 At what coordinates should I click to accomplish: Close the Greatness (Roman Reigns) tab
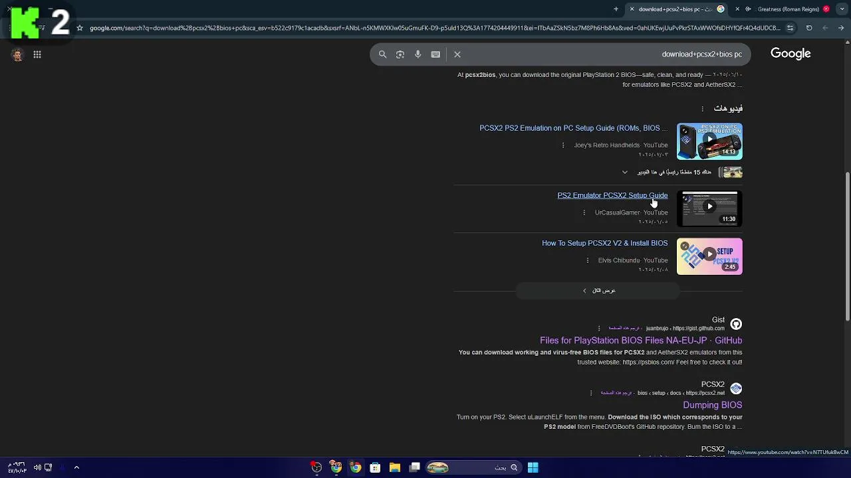point(737,9)
